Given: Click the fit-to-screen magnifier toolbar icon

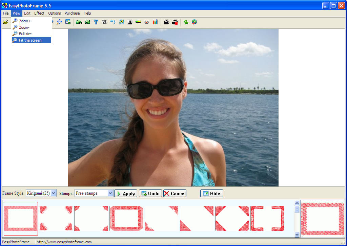Looking at the screenshot, I should click(59, 22).
